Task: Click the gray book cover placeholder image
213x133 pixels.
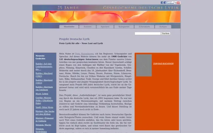Action: [x=144, y=65]
